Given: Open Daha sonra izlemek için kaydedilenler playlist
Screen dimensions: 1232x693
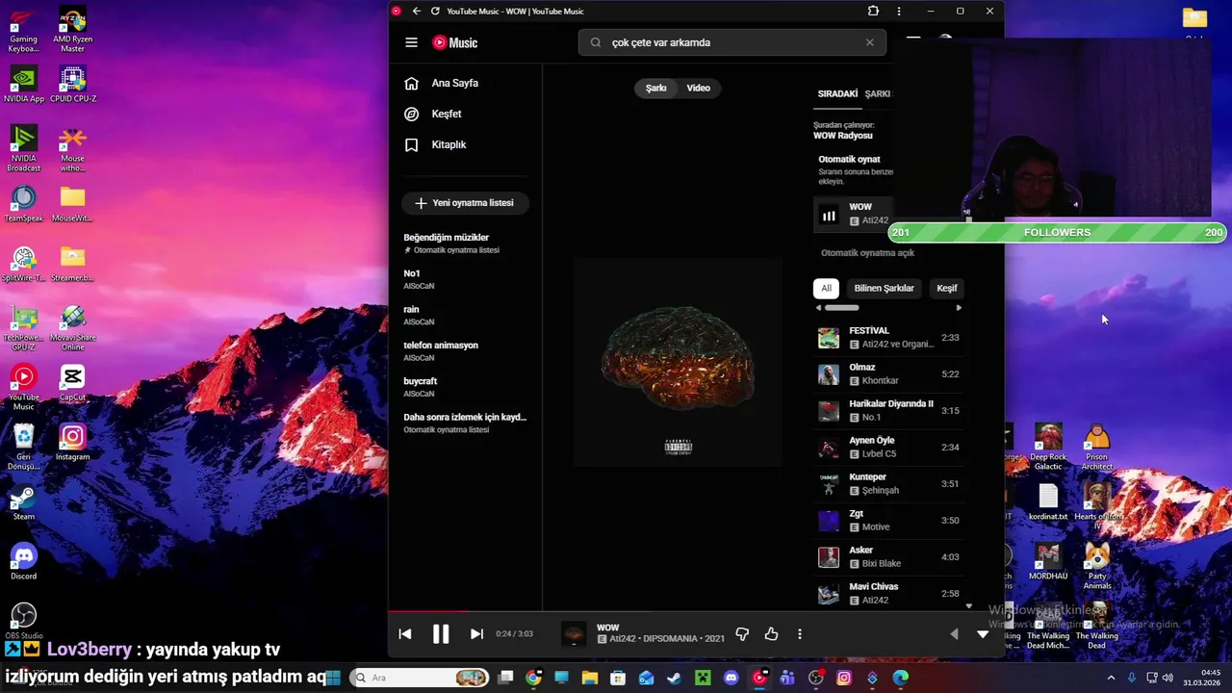Looking at the screenshot, I should 465,423.
